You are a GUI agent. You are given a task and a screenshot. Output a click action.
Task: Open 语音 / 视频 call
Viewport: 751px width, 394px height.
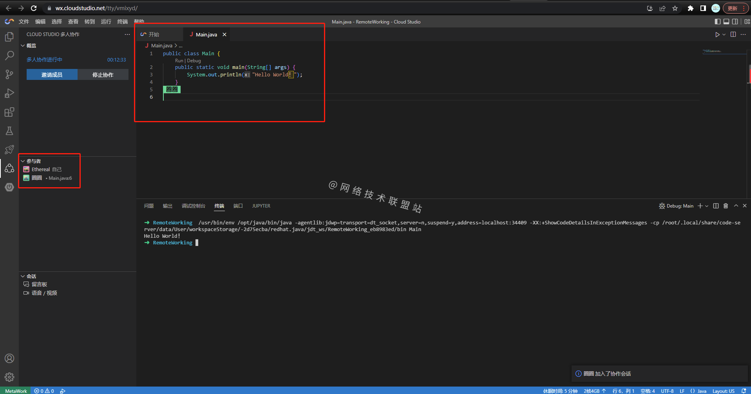[44, 293]
